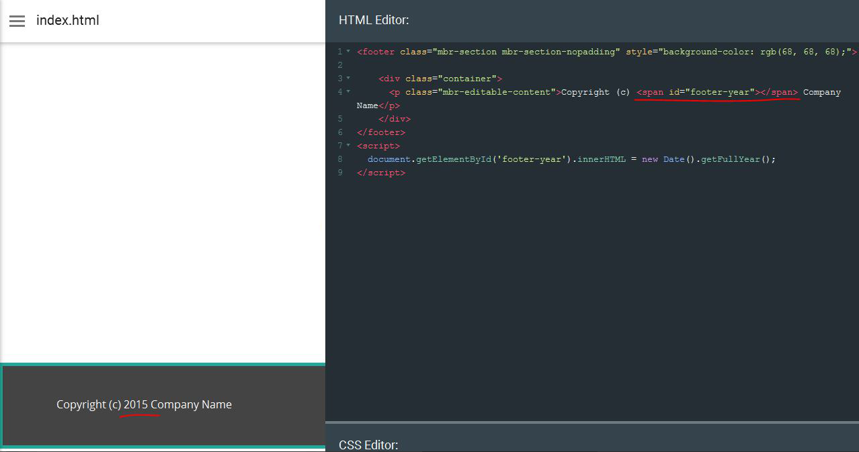This screenshot has width=859, height=452.
Task: Focus the HTML Editor panel header
Action: pyautogui.click(x=374, y=20)
